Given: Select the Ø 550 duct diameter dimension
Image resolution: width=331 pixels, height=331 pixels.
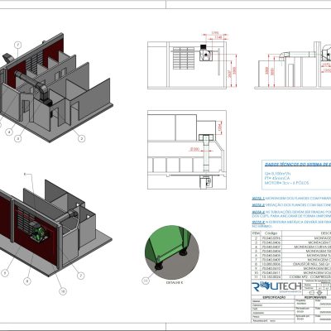Looking at the screenshot, I should pyautogui.click(x=195, y=149).
